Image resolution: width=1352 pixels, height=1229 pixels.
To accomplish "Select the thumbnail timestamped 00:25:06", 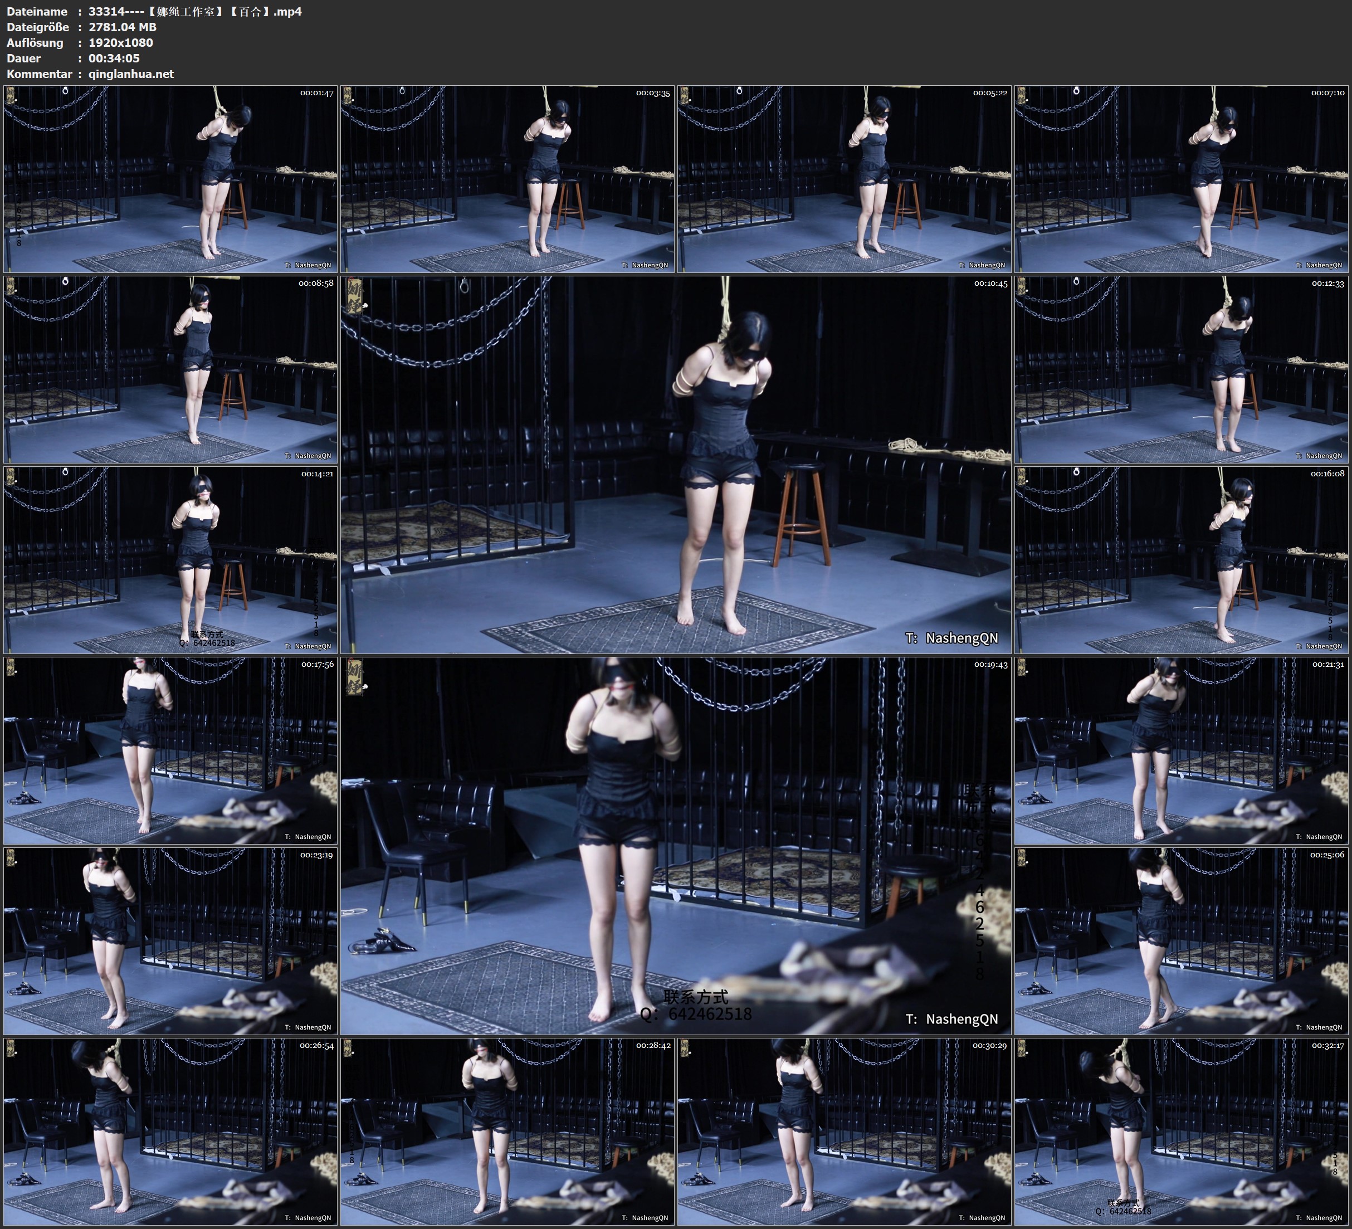I will (x=1182, y=941).
